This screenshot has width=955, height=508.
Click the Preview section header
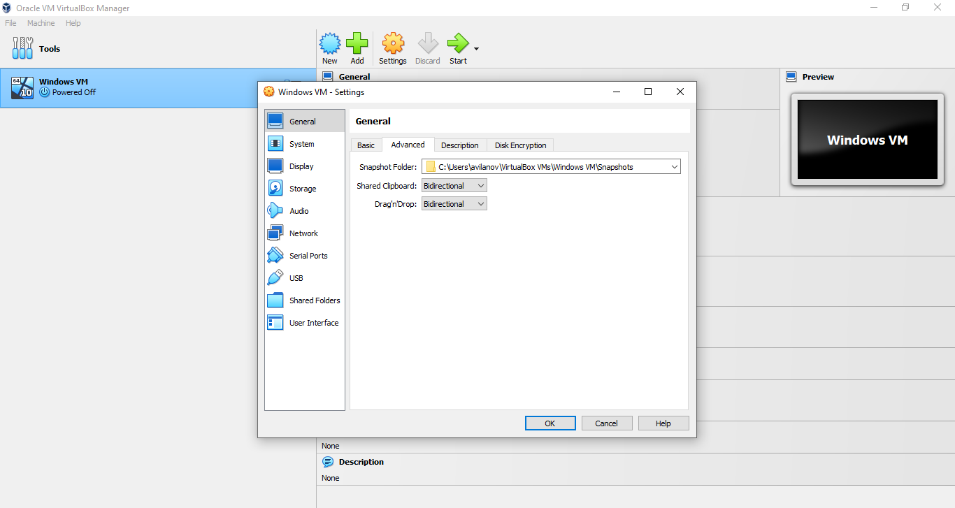(818, 77)
